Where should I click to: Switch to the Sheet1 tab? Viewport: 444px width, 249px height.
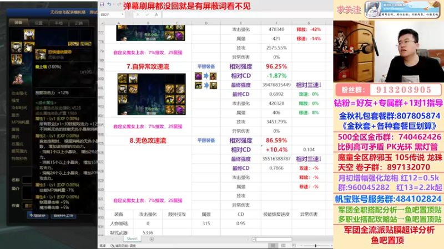pos(132,239)
